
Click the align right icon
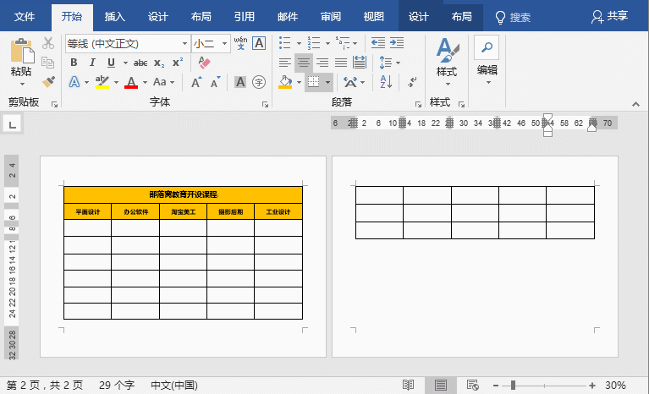[322, 63]
